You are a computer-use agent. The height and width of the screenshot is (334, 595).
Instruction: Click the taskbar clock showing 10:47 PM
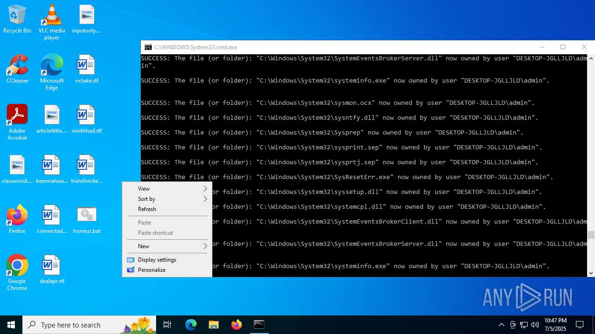click(555, 325)
